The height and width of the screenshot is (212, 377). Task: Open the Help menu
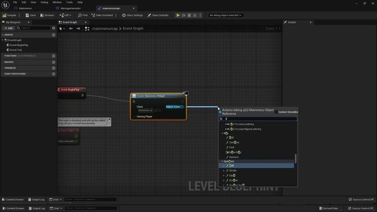pyautogui.click(x=80, y=2)
